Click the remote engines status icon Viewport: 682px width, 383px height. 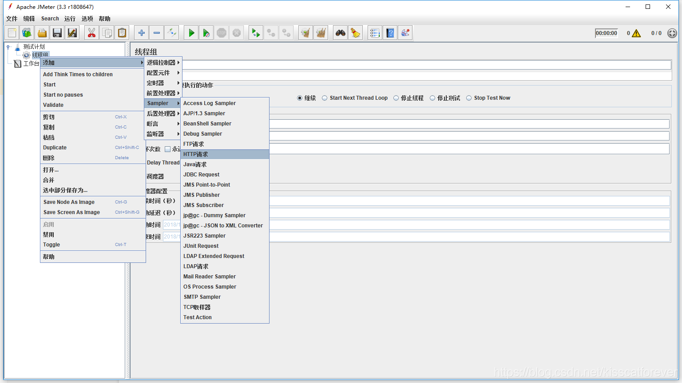tap(672, 33)
